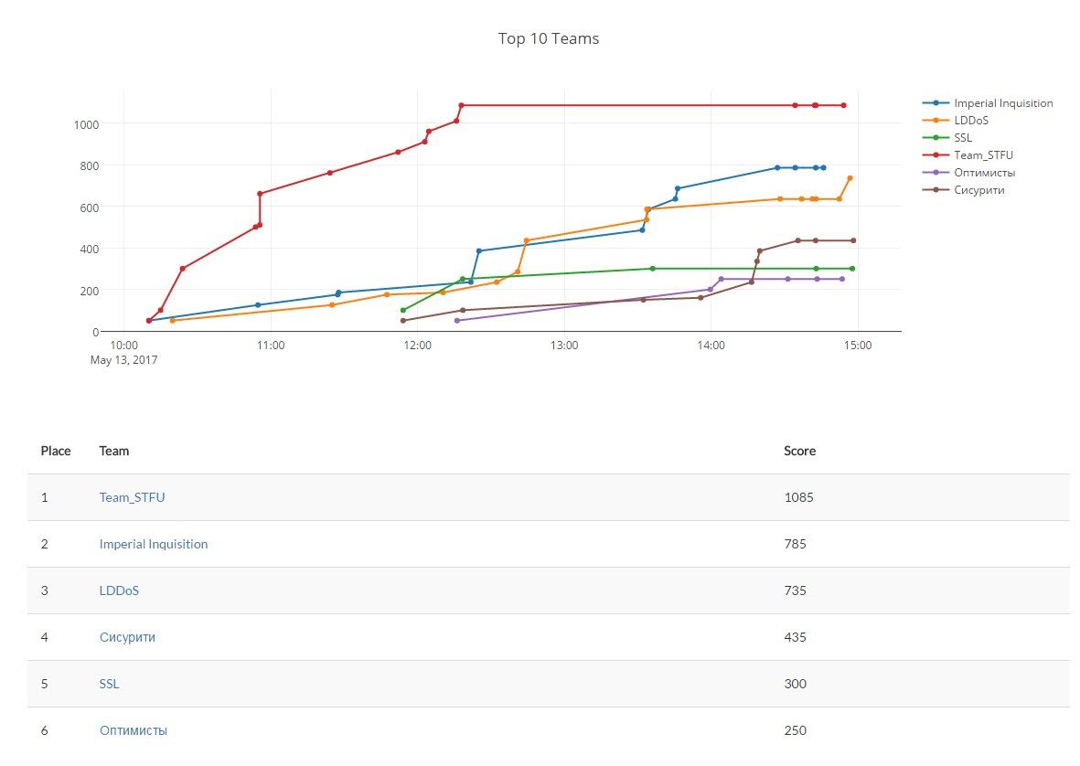Click the 400 label on the score axis
The width and height of the screenshot is (1080, 766).
coord(90,250)
